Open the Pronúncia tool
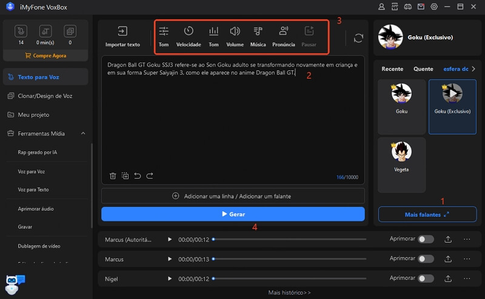The image size is (485, 299). (x=283, y=37)
